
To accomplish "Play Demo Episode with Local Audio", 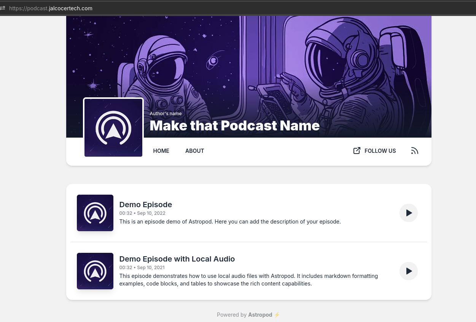I will click(x=409, y=271).
